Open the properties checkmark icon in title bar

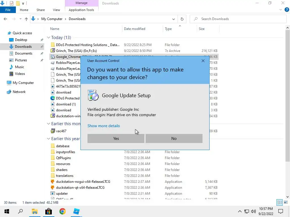pos(11,3)
